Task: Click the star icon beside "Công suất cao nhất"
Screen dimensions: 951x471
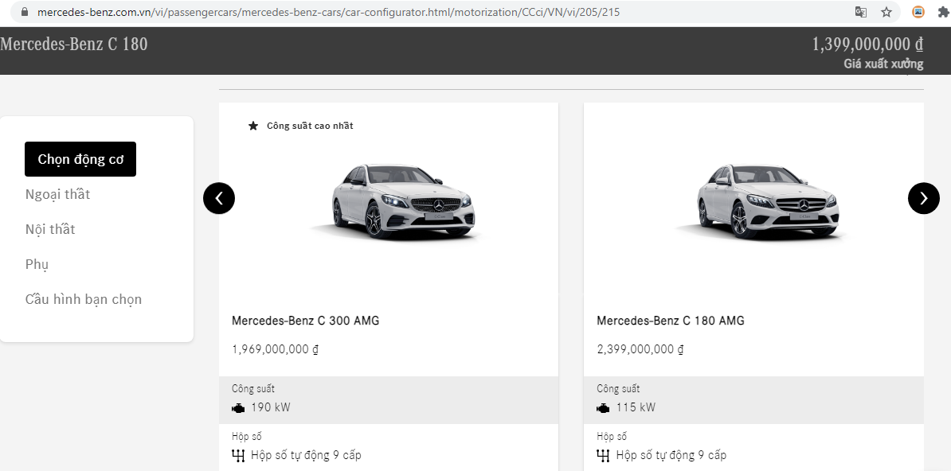Action: point(253,125)
